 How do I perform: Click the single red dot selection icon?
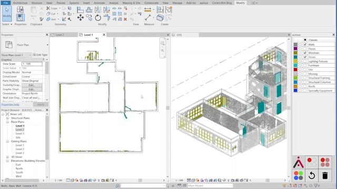tap(312, 162)
